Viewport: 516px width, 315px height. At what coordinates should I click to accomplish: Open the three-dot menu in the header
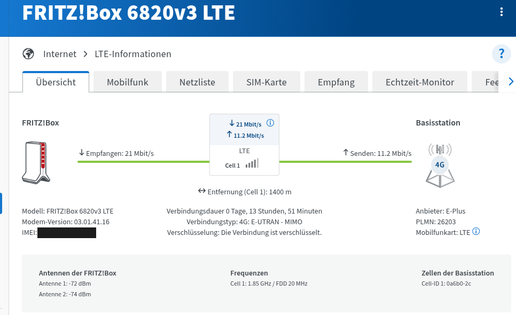501,12
